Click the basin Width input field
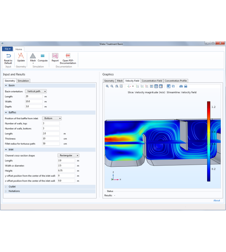Image resolution: width=226 pixels, height=252 pixels. [34, 101]
